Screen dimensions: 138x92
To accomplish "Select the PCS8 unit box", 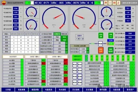I will pos(80,83).
